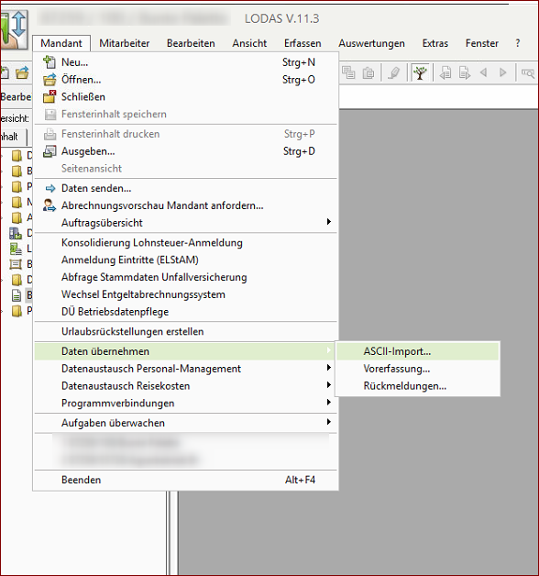Choose Ausgeben... menu entry
The width and height of the screenshot is (539, 576).
coord(186,151)
